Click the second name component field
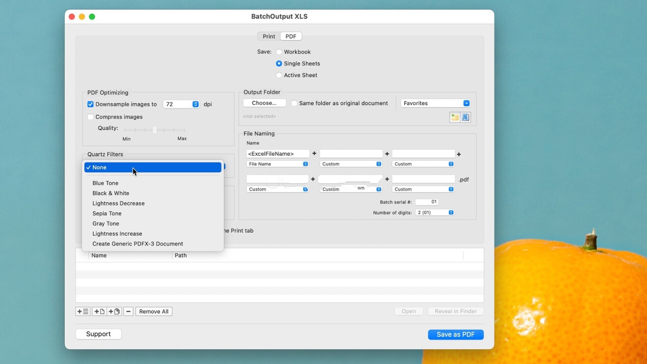The image size is (647, 364). point(351,154)
